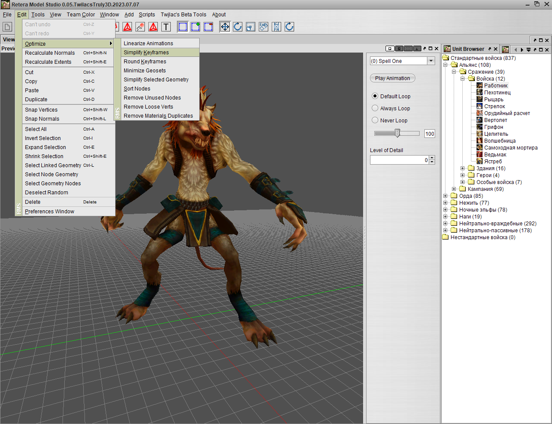The width and height of the screenshot is (552, 424).
Task: Click the scroll tabs right arrow
Action: (x=522, y=50)
